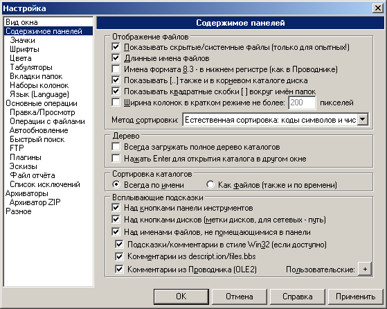
Task: Select the 'Как файлов' directory sorting radio
Action: pos(210,184)
